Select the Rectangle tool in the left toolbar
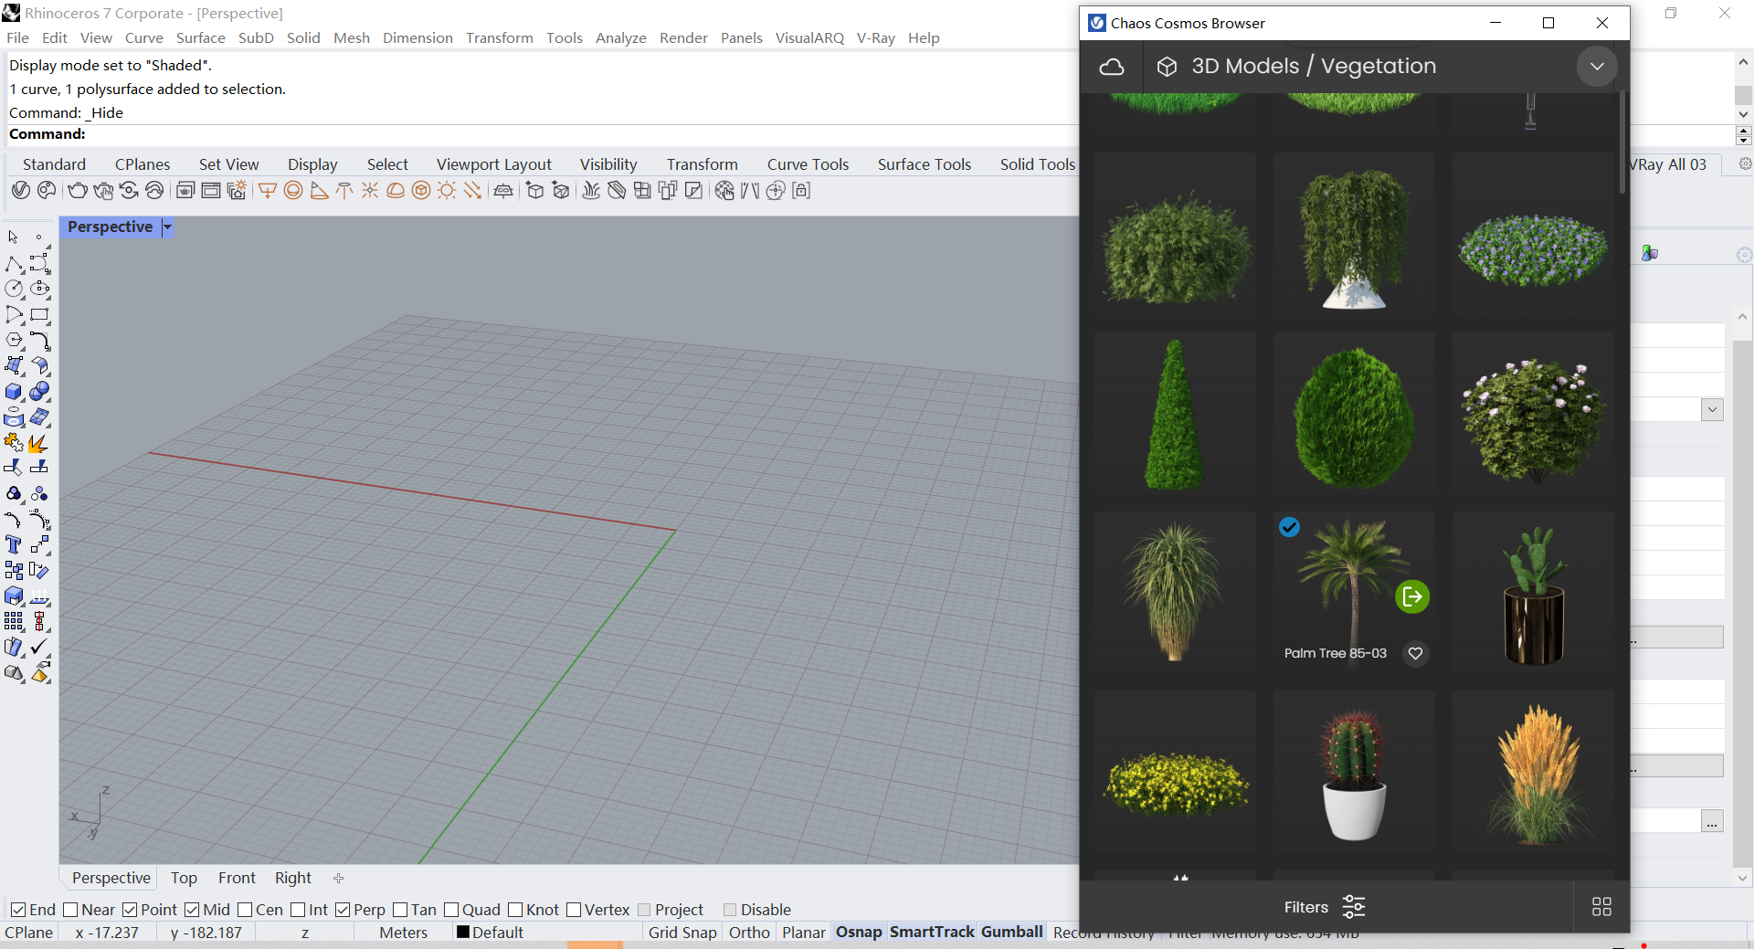The image size is (1754, 949). click(x=39, y=315)
